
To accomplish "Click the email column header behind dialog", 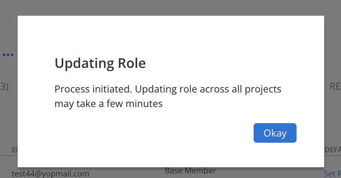I will click(x=15, y=150).
